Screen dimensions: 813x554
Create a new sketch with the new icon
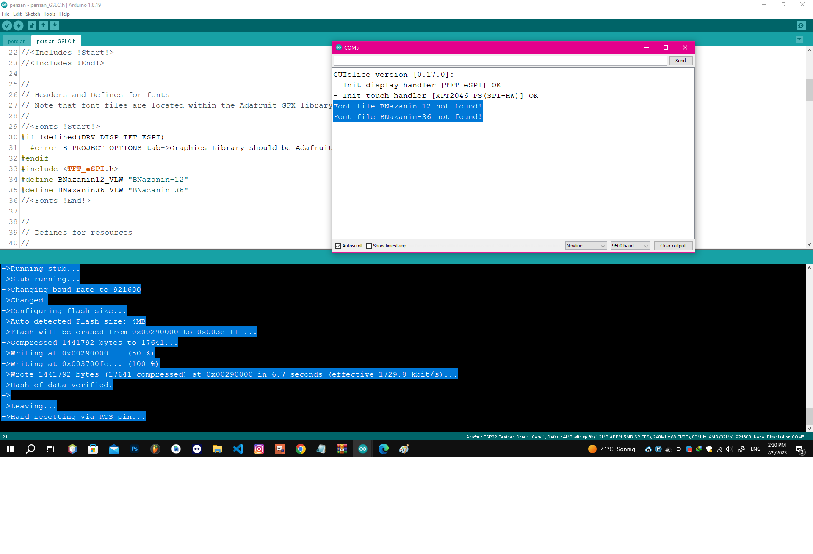pos(32,25)
